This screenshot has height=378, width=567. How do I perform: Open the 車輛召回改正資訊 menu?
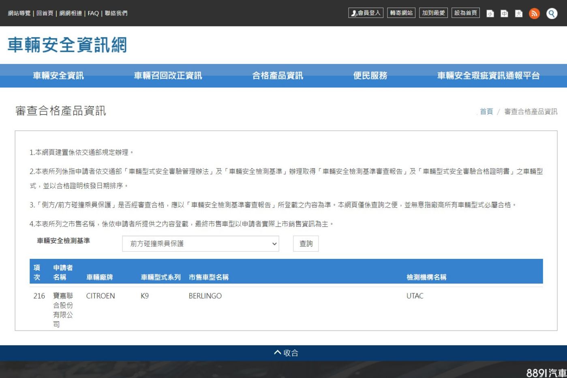168,76
